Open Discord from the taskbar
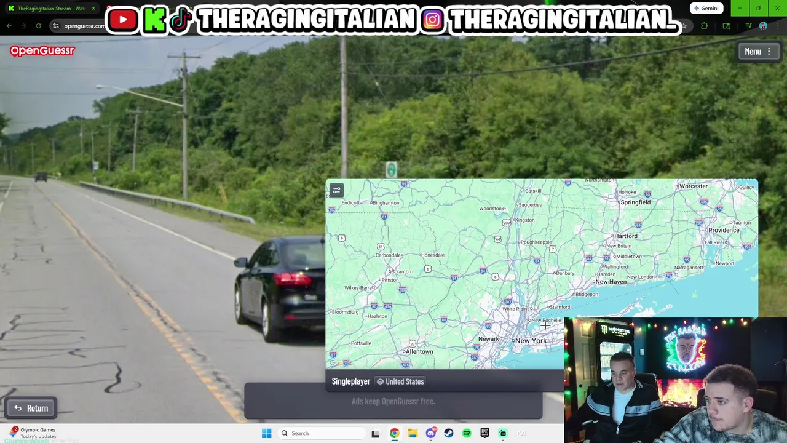This screenshot has width=787, height=443. tap(431, 434)
